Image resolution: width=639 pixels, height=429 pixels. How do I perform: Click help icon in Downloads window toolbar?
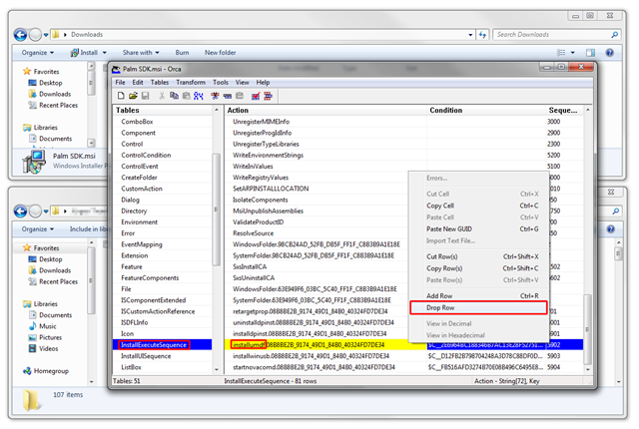[610, 53]
